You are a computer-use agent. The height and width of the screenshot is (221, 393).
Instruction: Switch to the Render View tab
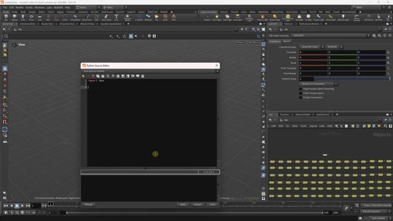click(x=47, y=24)
